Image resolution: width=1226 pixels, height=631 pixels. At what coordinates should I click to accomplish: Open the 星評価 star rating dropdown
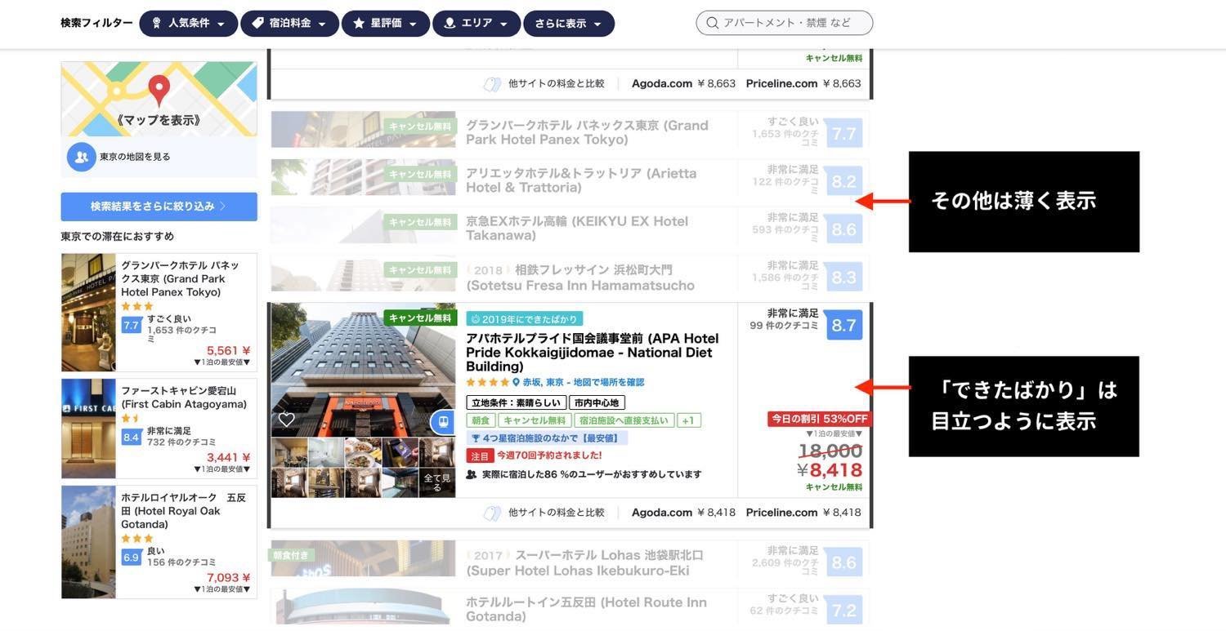click(x=386, y=24)
